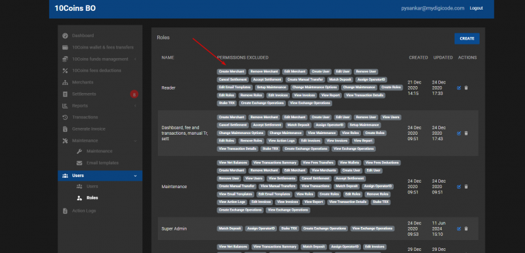The width and height of the screenshot is (525, 253).
Task: Expand the Reports menu chevron
Action: point(135,106)
